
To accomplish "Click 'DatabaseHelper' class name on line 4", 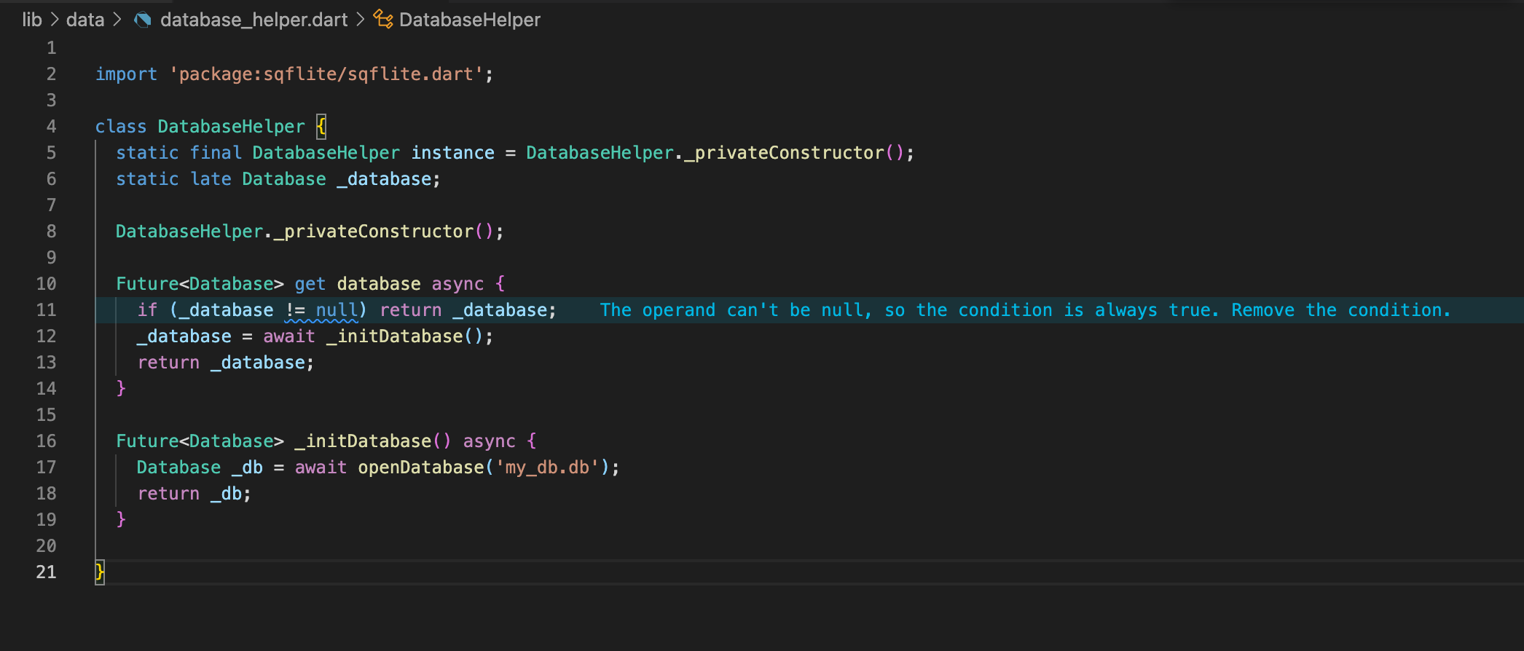I will (x=231, y=127).
